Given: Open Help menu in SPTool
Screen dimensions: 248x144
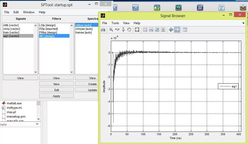Looking at the screenshot, I should (42, 12).
